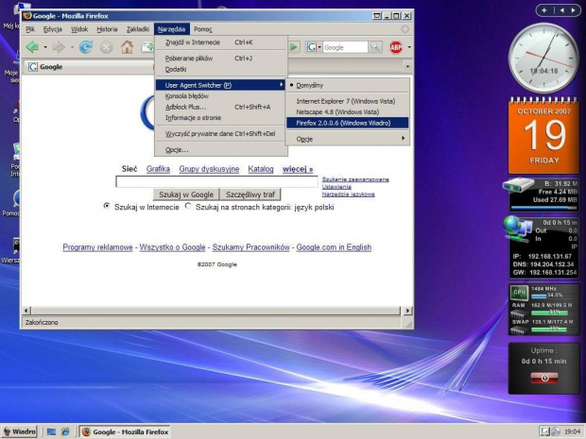The width and height of the screenshot is (586, 439).
Task: Open the tab list dropdown arrow
Action: pos(407,67)
